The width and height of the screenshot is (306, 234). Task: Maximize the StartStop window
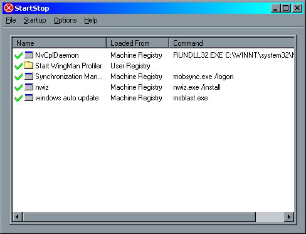click(x=285, y=8)
